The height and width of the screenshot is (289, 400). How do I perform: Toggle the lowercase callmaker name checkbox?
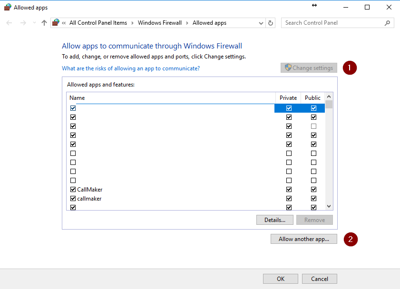(73, 199)
